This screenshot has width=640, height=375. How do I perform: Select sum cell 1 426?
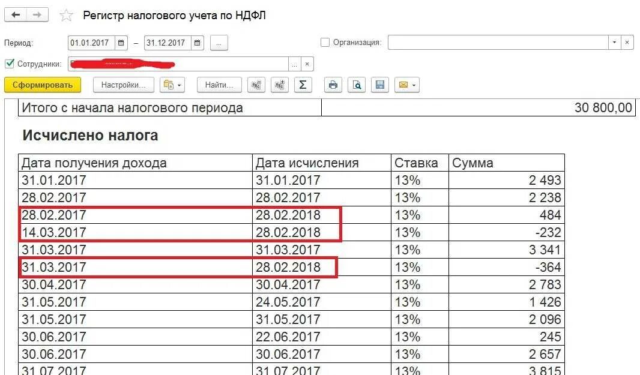pos(507,302)
